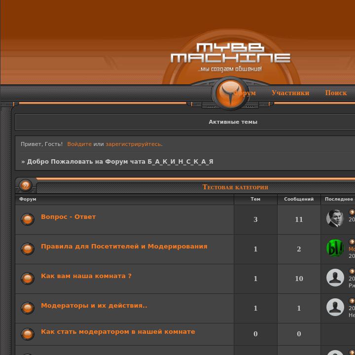
Task: Click the status icon beside Правила для Посетителей
Action: click(28, 249)
